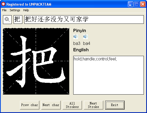Click the app icon in the title bar
This screenshot has width=147, height=113.
3,4
